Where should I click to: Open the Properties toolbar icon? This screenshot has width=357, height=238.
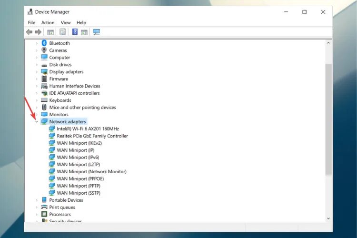[63, 32]
